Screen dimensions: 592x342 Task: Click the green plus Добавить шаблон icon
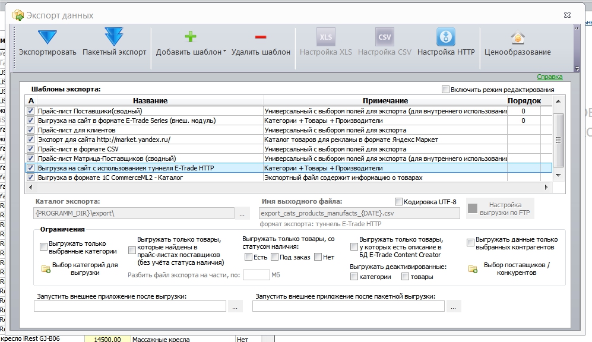tap(190, 37)
